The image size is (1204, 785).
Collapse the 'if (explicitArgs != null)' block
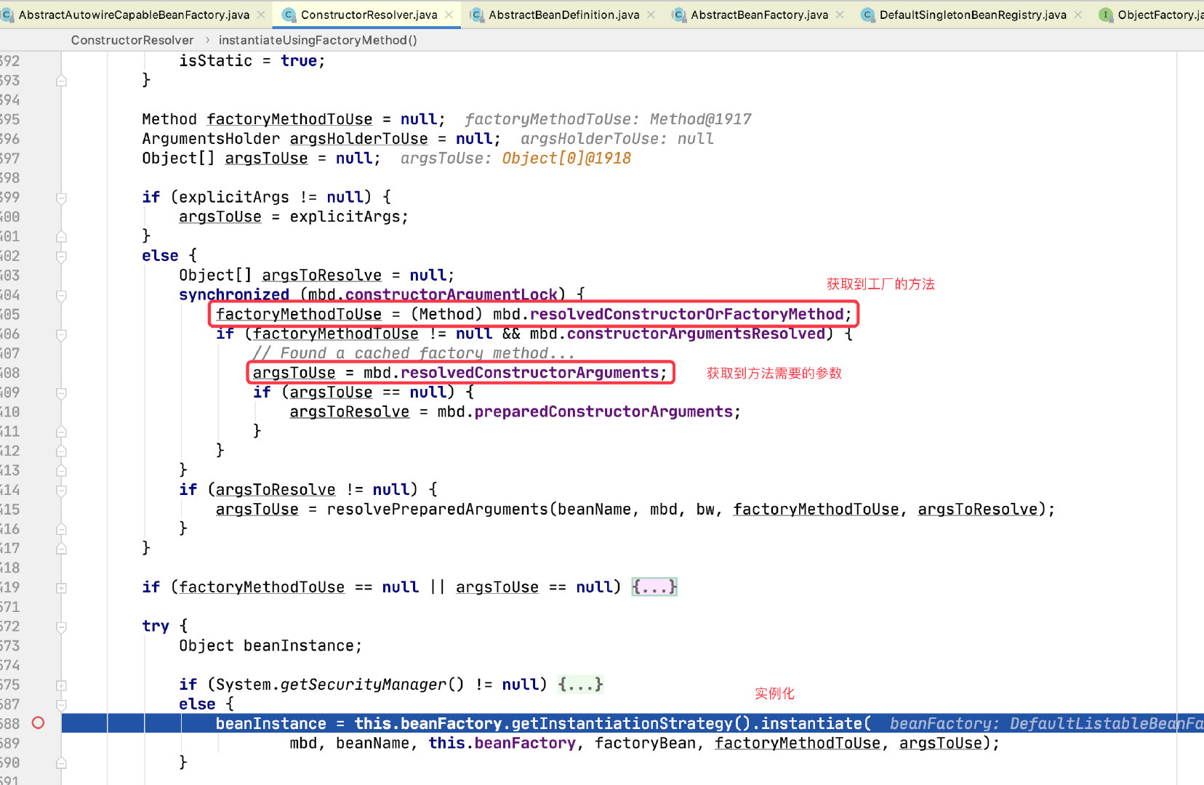[x=62, y=198]
